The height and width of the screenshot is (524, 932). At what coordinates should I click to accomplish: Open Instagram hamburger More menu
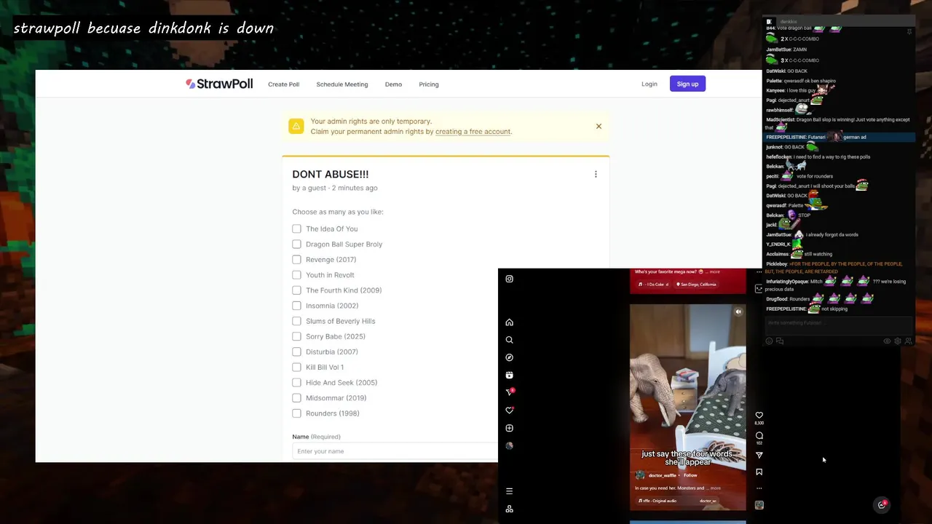(510, 491)
